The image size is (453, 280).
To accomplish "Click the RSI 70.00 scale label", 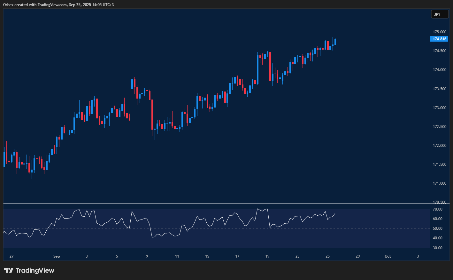I will click(437, 209).
